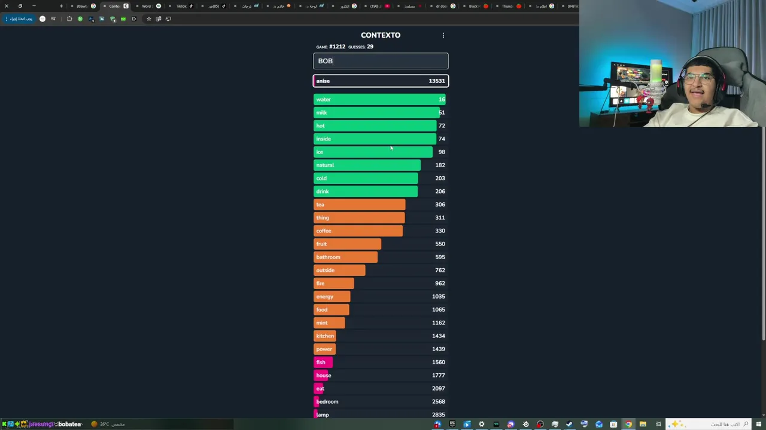The image size is (766, 430).
Task: Click the CONTEXTO title heading
Action: pyautogui.click(x=381, y=35)
